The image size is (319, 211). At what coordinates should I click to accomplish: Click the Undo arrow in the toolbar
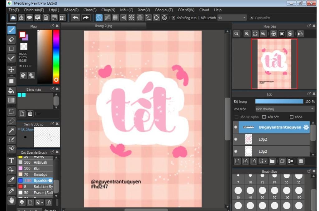point(75,18)
